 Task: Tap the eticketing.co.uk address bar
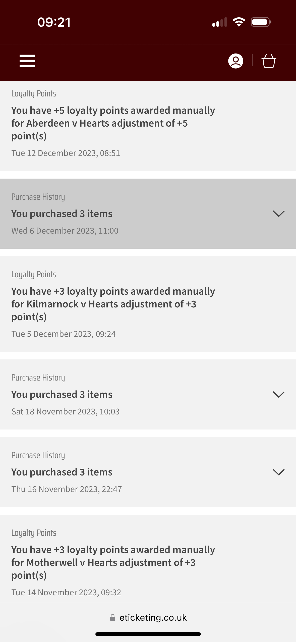coord(153,618)
